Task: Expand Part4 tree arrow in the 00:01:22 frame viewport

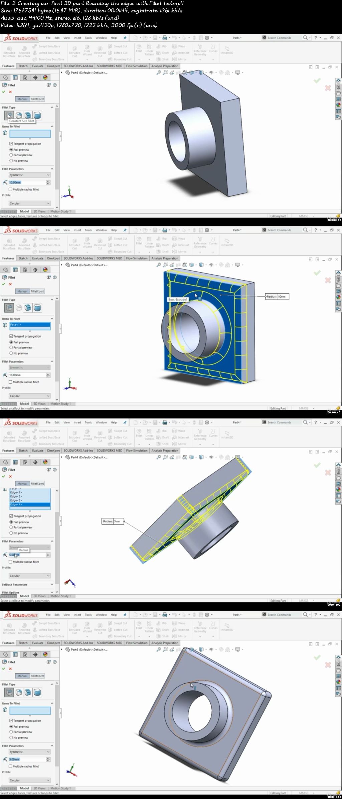Action: pos(62,650)
